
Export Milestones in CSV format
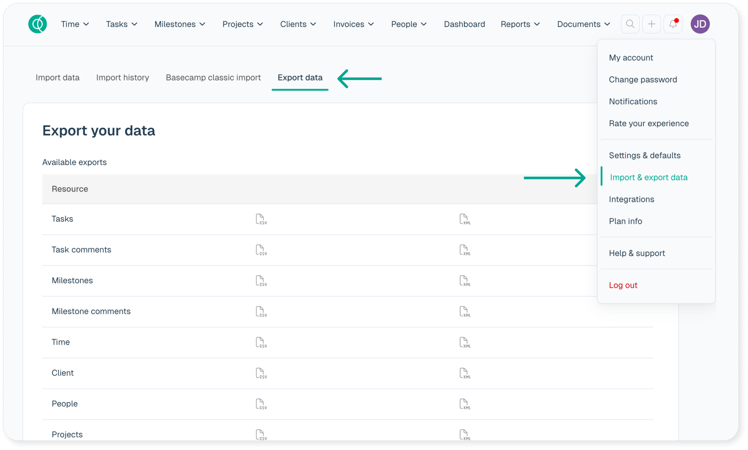pyautogui.click(x=261, y=281)
